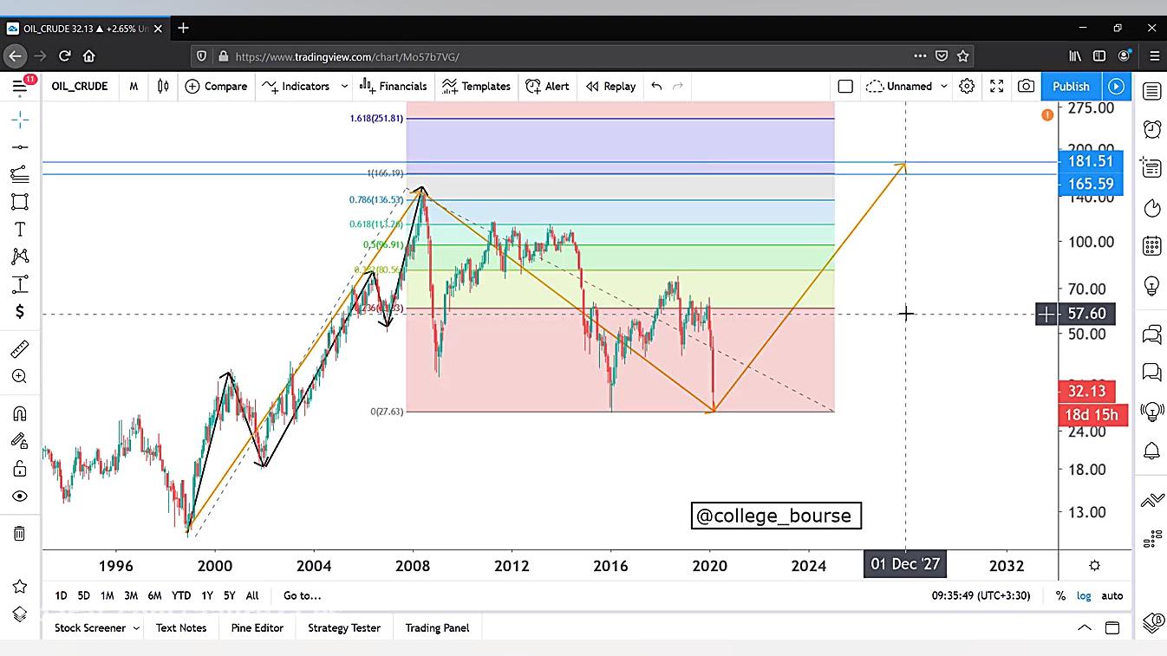Select the geometric shapes tool
The height and width of the screenshot is (656, 1167).
pyautogui.click(x=20, y=202)
